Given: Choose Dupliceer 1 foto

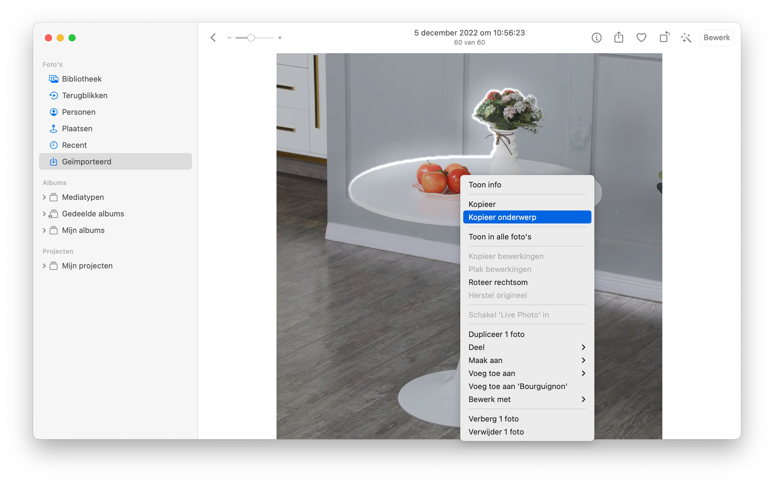Looking at the screenshot, I should [527, 335].
